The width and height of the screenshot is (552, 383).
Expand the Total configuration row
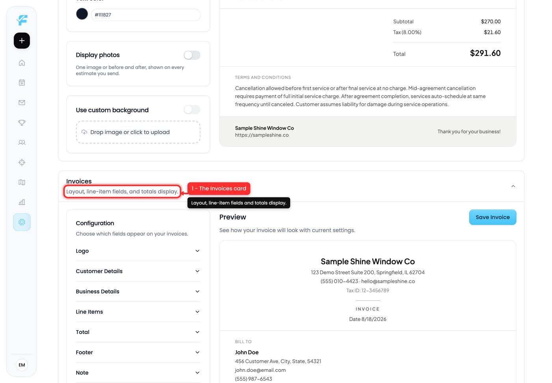[x=138, y=332]
